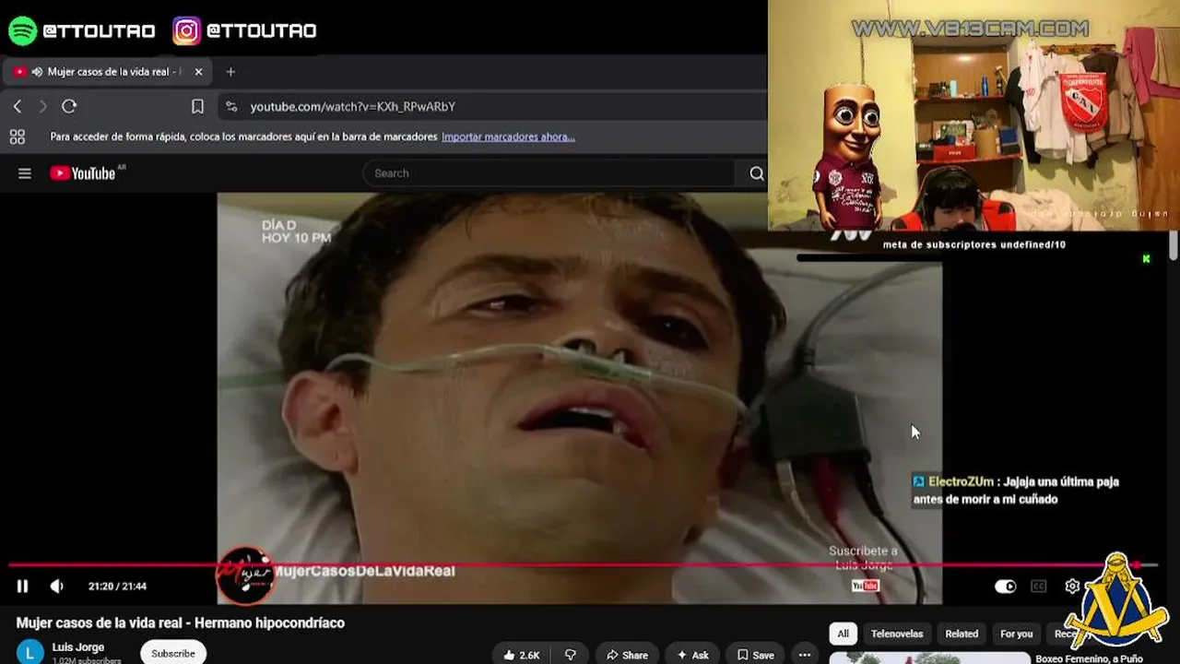Open video player settings gear
The image size is (1180, 664).
pos(1072,587)
